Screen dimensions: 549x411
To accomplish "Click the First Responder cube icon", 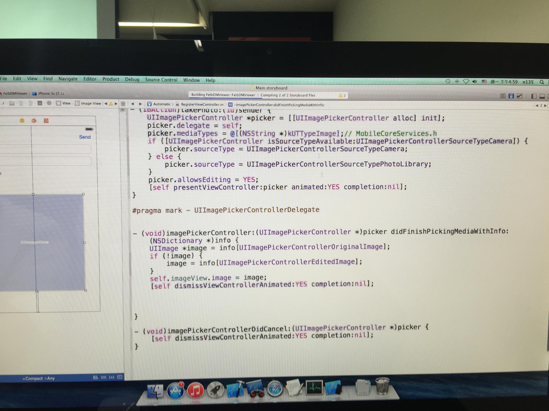I will tap(34, 121).
